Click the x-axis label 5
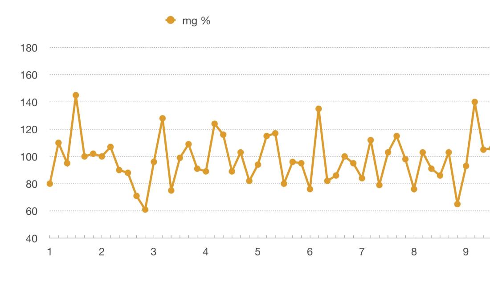Image resolution: width=490 pixels, height=292 pixels. point(258,252)
